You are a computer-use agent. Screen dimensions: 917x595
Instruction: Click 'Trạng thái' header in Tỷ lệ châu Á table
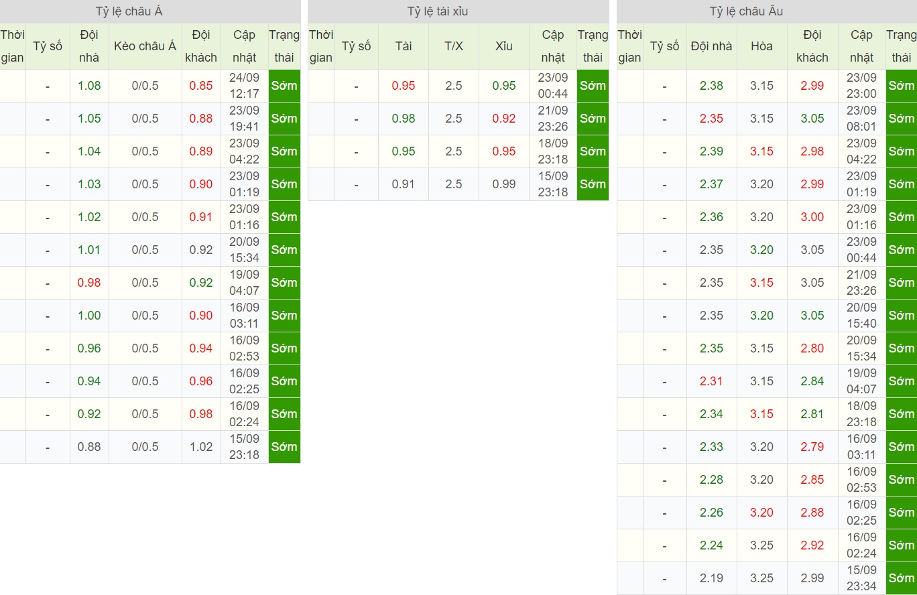[284, 46]
